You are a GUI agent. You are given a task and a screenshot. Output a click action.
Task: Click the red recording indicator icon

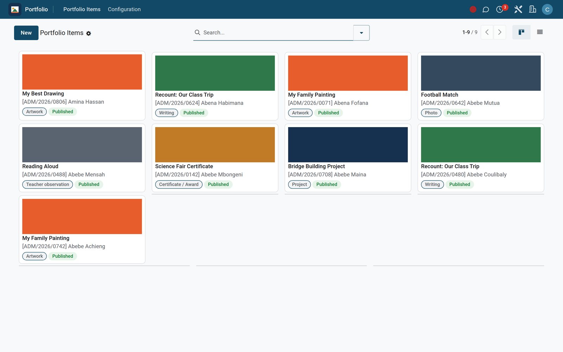pos(473,10)
